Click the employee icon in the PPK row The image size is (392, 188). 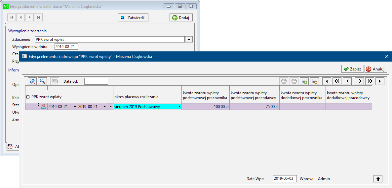(x=43, y=106)
